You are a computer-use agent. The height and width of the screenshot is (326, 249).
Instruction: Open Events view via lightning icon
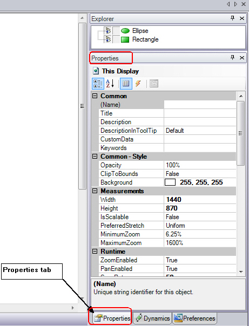pyautogui.click(x=138, y=84)
